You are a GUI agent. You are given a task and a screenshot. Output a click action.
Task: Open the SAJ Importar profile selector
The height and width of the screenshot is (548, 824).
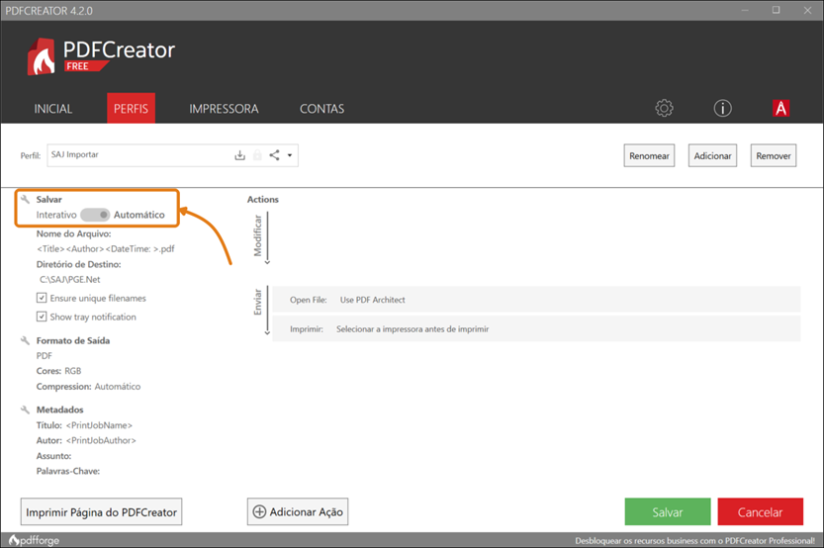pyautogui.click(x=138, y=155)
